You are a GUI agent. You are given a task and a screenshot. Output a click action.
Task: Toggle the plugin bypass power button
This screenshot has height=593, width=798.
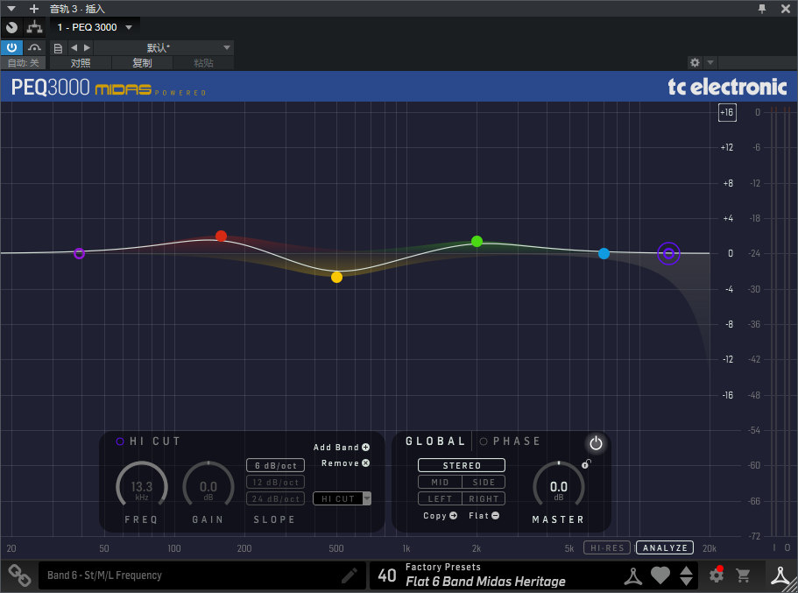(x=11, y=47)
